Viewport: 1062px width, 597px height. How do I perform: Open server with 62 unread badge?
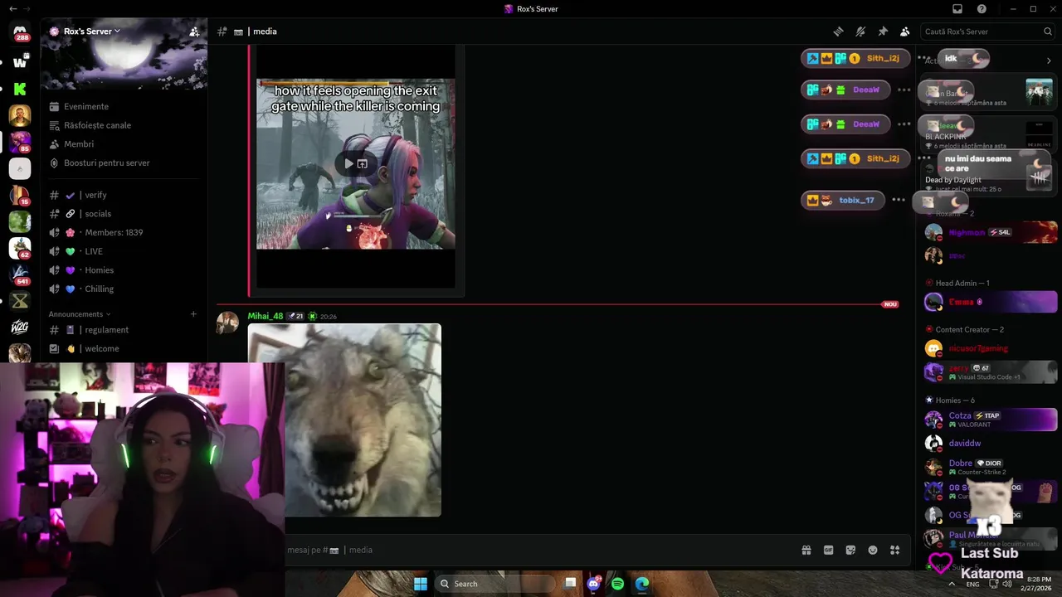pos(20,248)
